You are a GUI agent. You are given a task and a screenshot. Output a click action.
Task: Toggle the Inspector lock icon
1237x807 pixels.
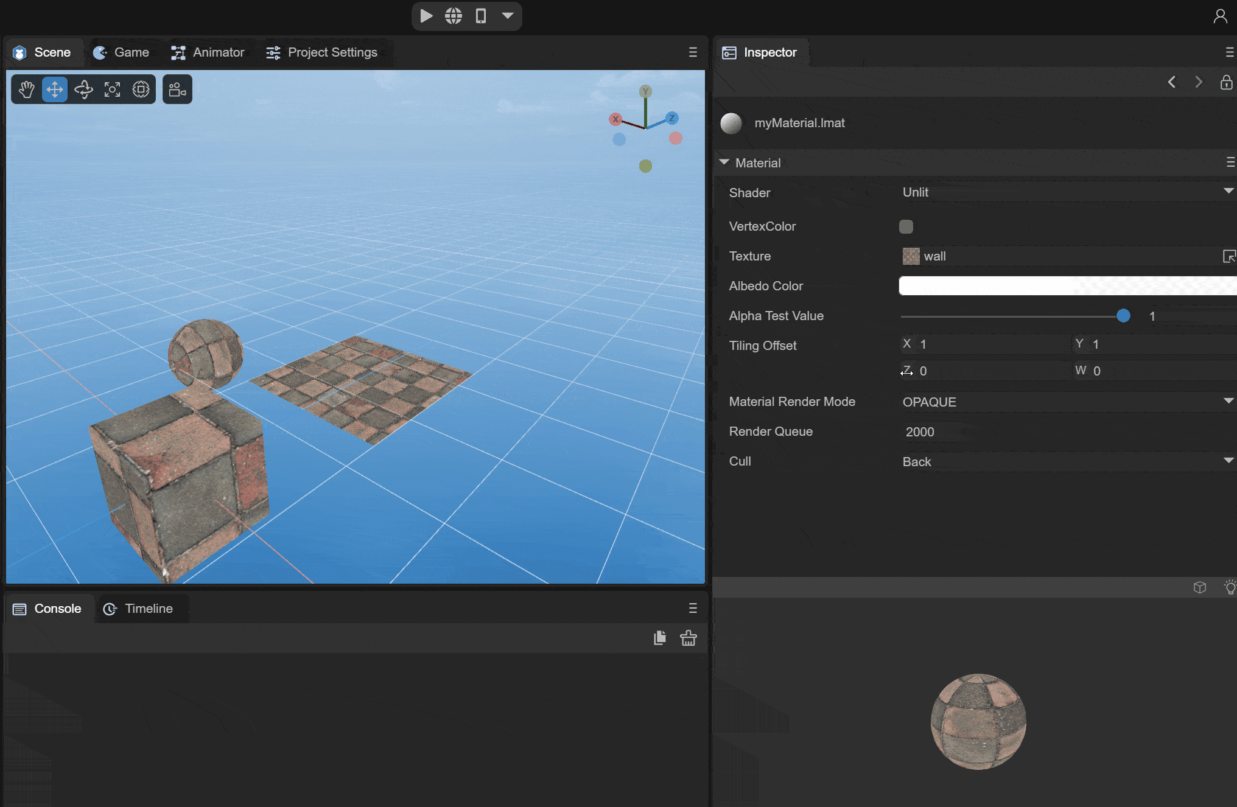coord(1226,82)
